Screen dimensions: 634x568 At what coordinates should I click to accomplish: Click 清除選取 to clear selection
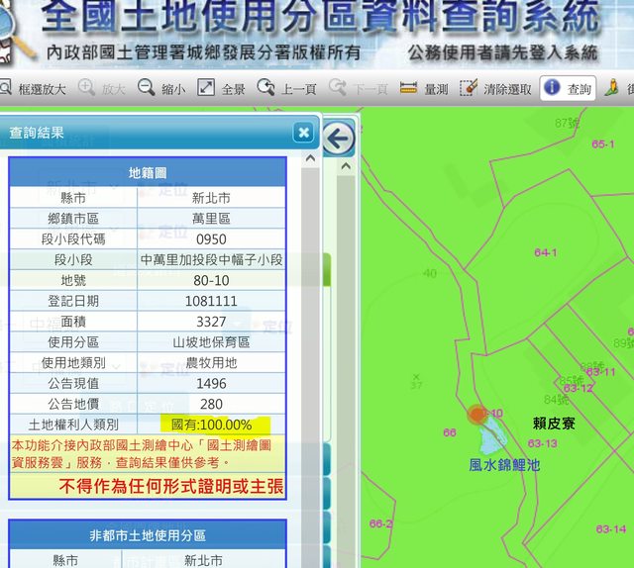[x=496, y=89]
